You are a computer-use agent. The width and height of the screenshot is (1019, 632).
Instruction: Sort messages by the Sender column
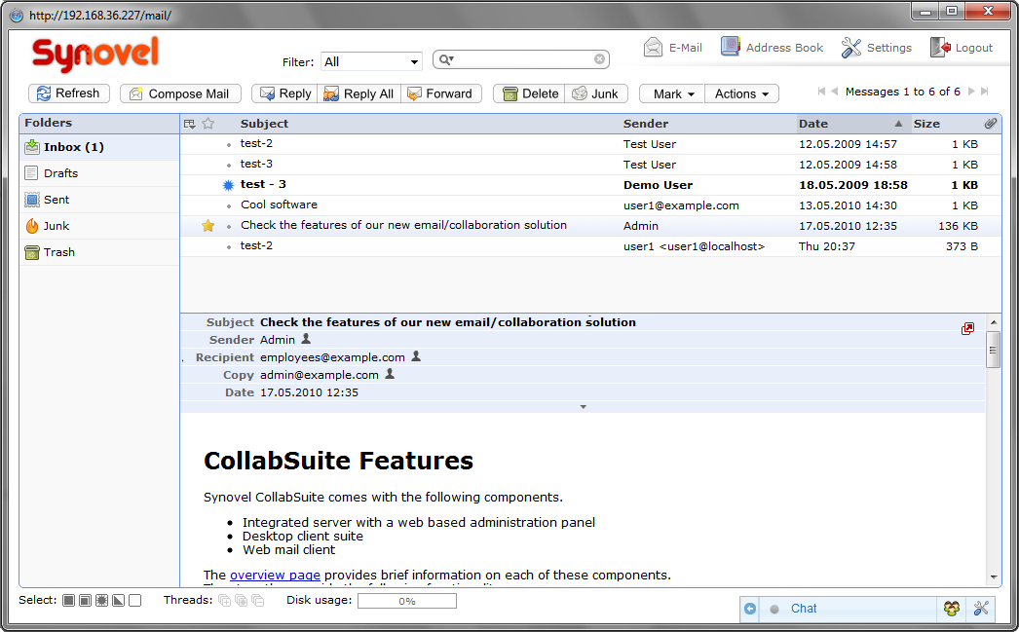click(646, 124)
